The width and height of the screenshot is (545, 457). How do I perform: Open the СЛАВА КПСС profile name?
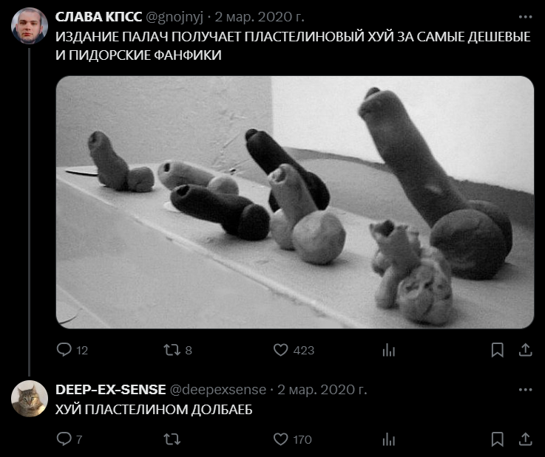coord(98,17)
